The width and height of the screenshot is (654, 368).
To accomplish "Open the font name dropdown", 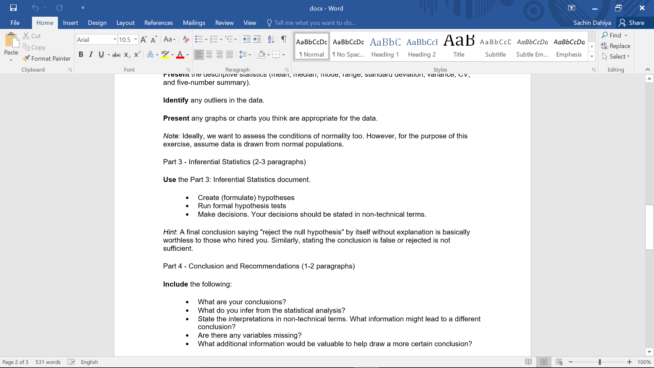I will tap(115, 40).
